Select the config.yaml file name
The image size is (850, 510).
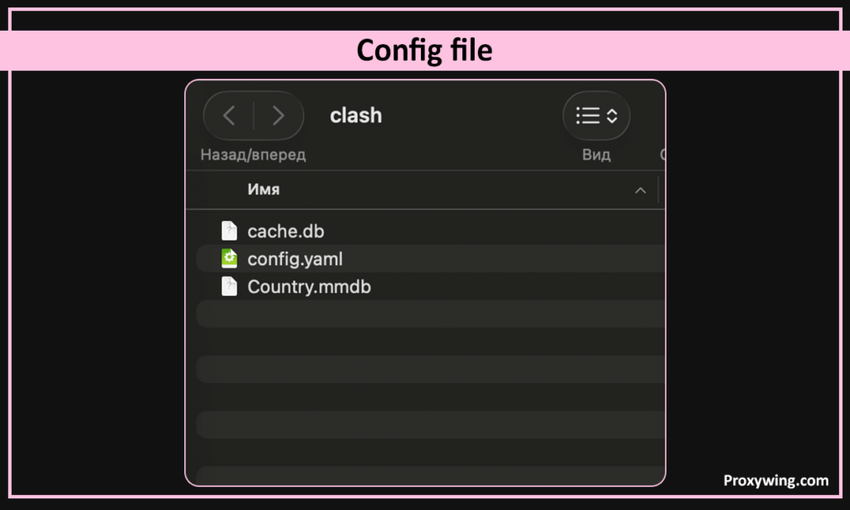pos(295,259)
